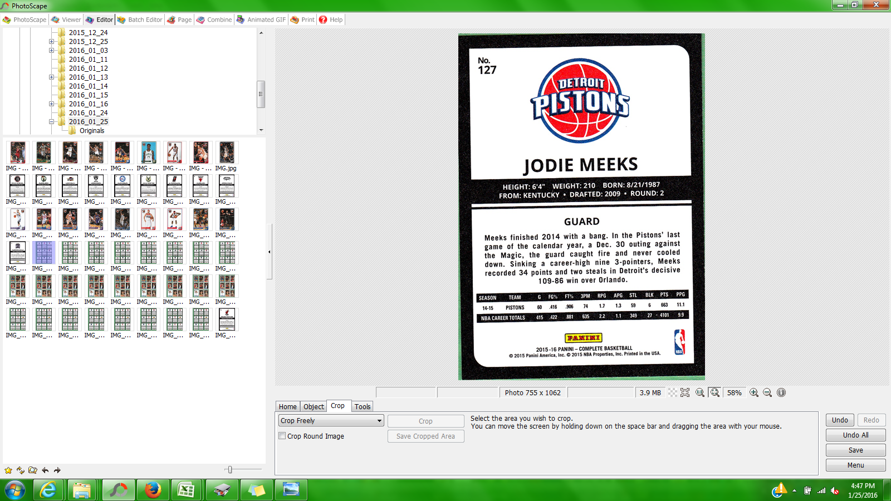Collapse the 2016_01_25 folder
Viewport: 891px width, 501px height.
coord(51,121)
